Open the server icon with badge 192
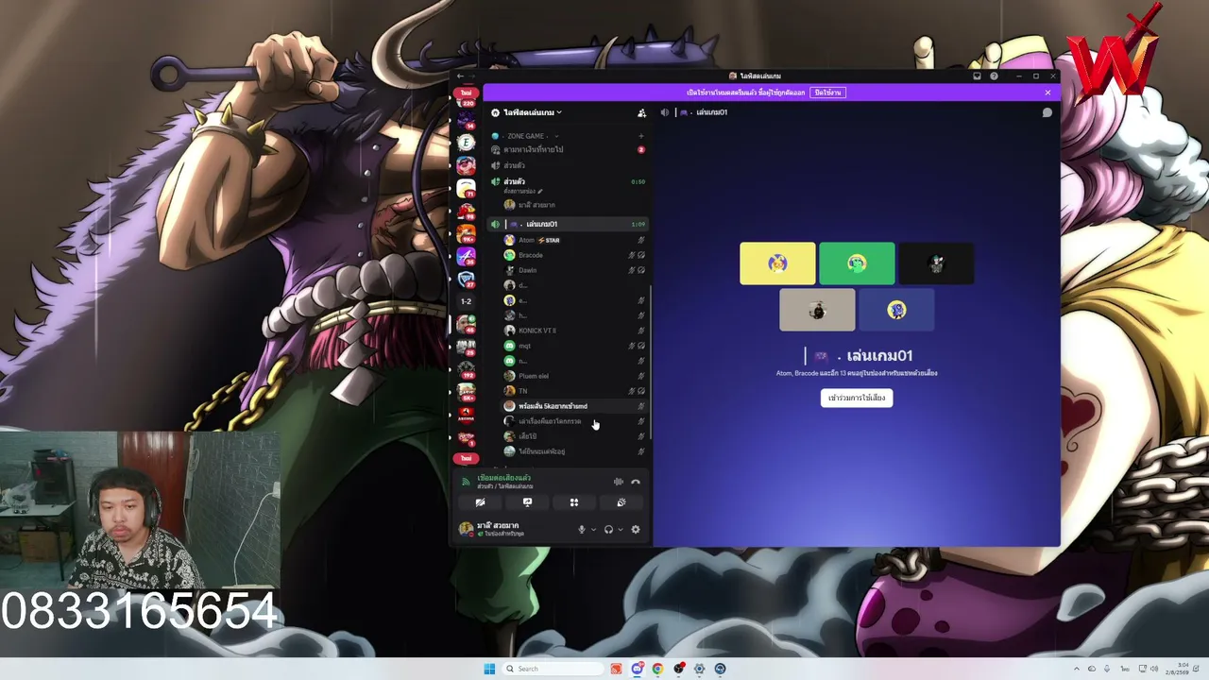 point(466,369)
